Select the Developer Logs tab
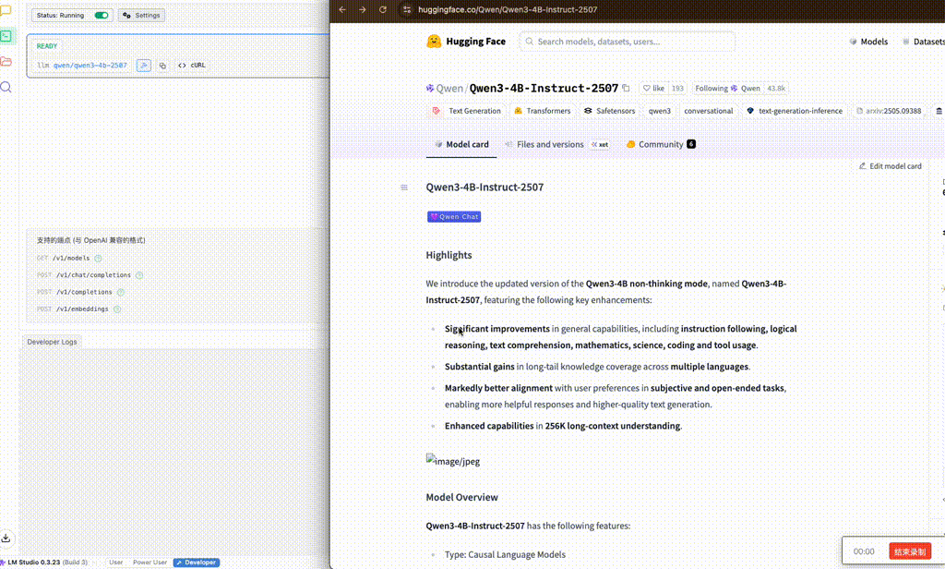Image resolution: width=945 pixels, height=569 pixels. pyautogui.click(x=52, y=342)
